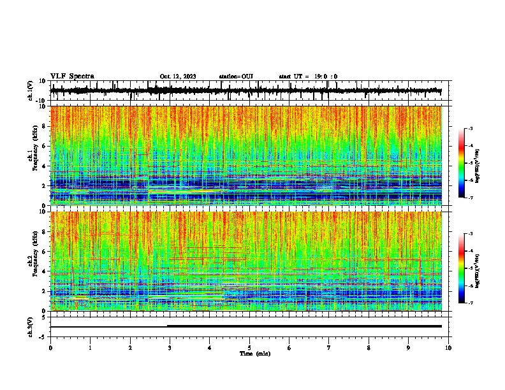The width and height of the screenshot is (505, 390).
Task: Click the "0" tick on the time axis
Action: (x=50, y=348)
